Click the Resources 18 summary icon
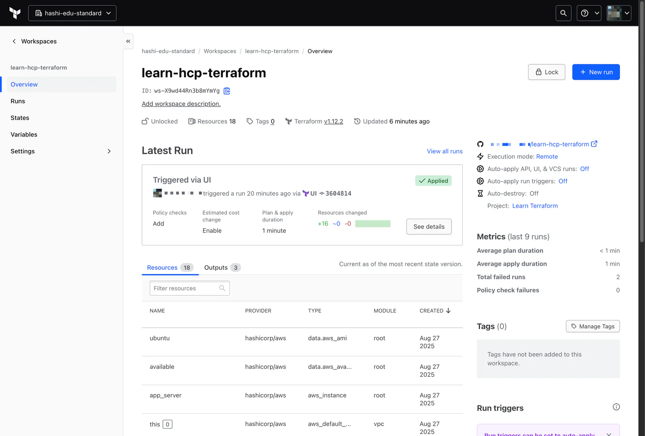Viewport: 645px width, 436px height. [192, 121]
